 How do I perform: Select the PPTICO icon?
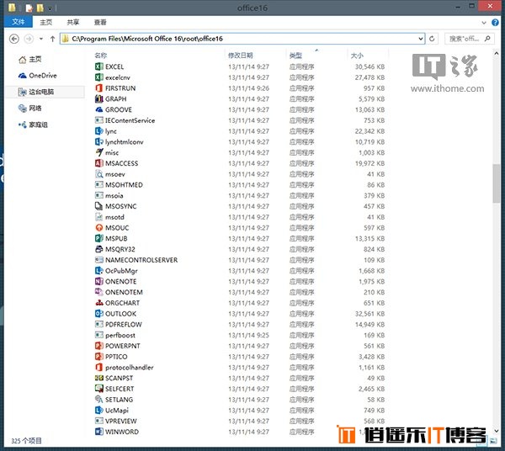[98, 357]
